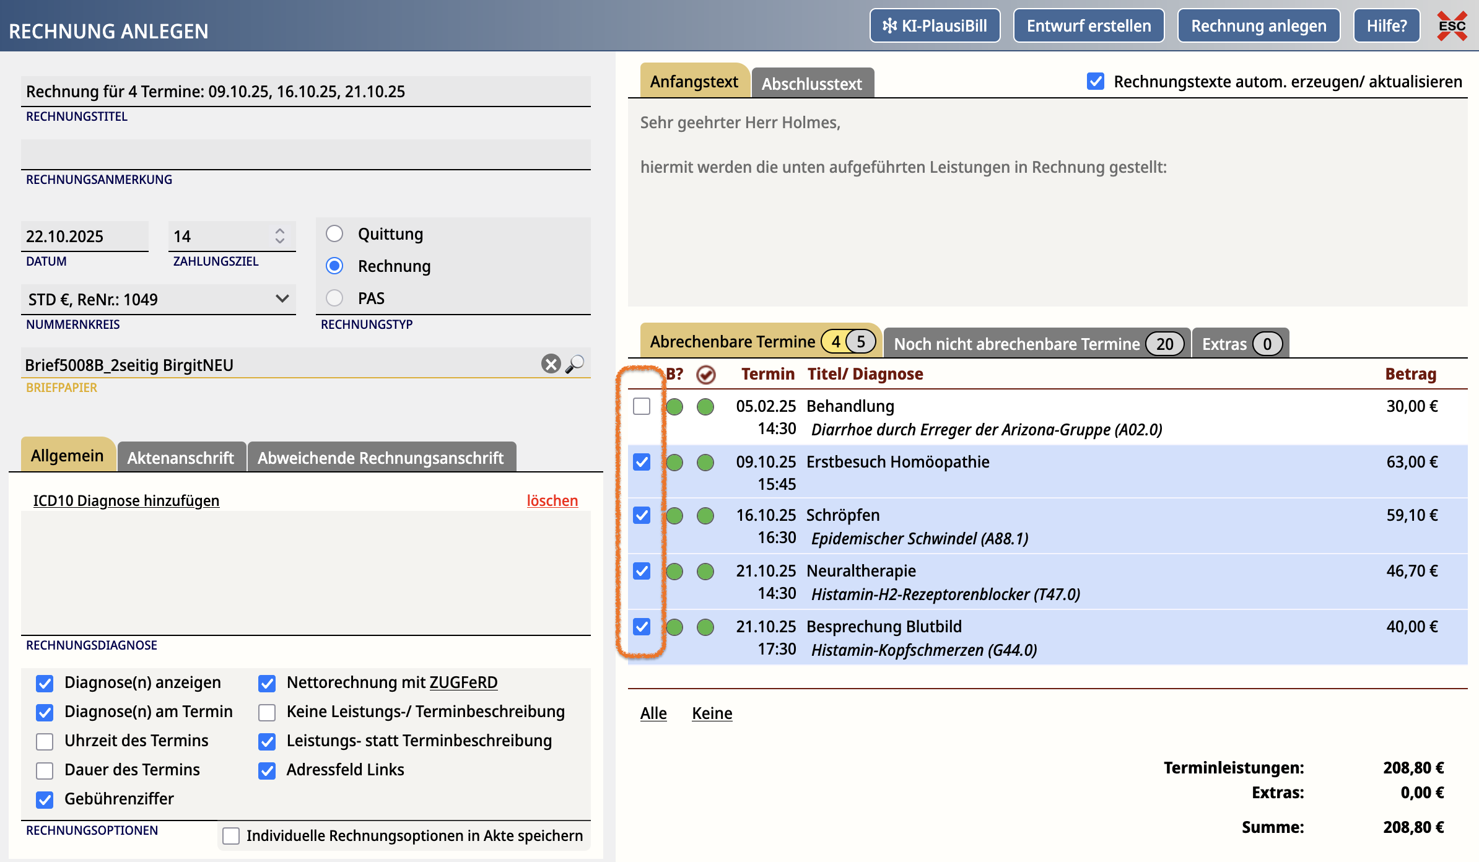Click the checkmark column header icon
Image resolution: width=1479 pixels, height=862 pixels.
coord(705,375)
